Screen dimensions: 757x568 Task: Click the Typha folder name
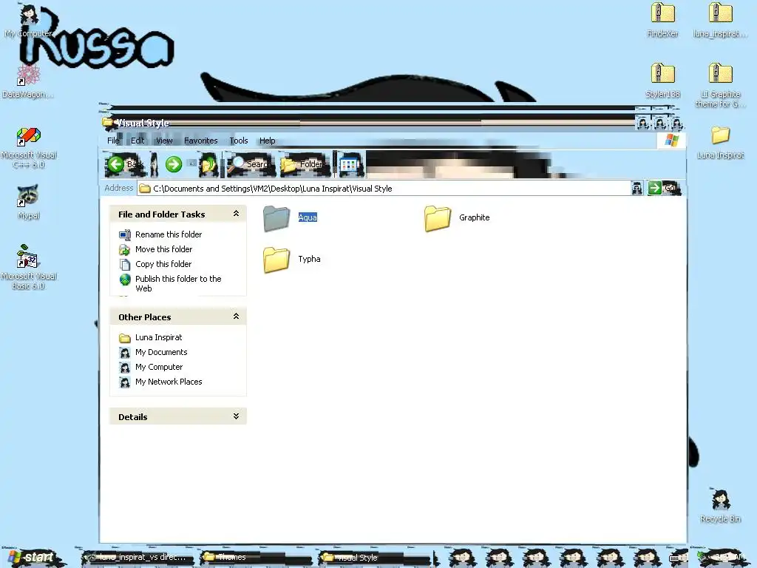[309, 259]
